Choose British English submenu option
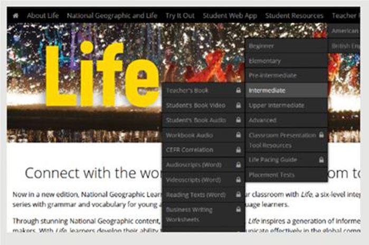The width and height of the screenshot is (369, 245). coord(344,46)
